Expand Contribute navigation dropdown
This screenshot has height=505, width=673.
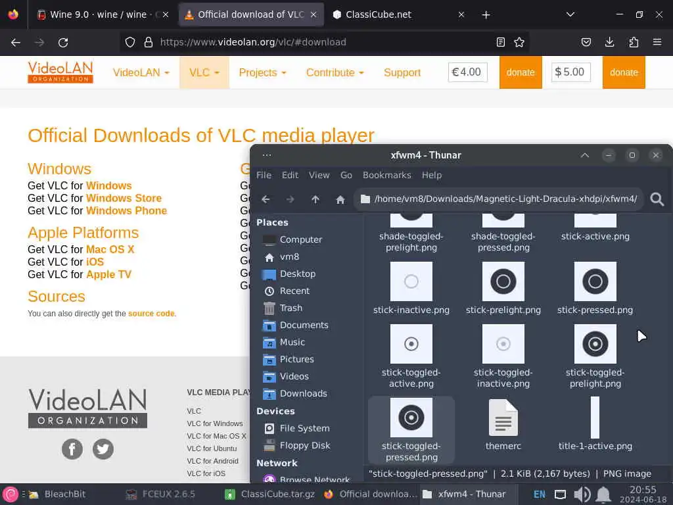click(x=335, y=72)
